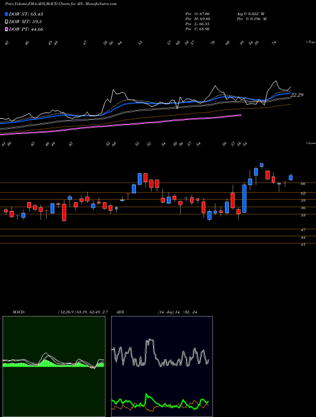Screen dimensions: 316x417
Task: Select the 'DOW MT: 59.5' legend label
Action: [25, 22]
